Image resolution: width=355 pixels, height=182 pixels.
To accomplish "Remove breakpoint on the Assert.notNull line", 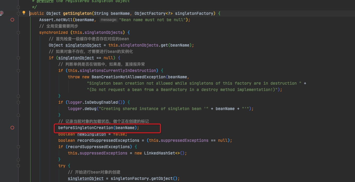I will 12,20.
